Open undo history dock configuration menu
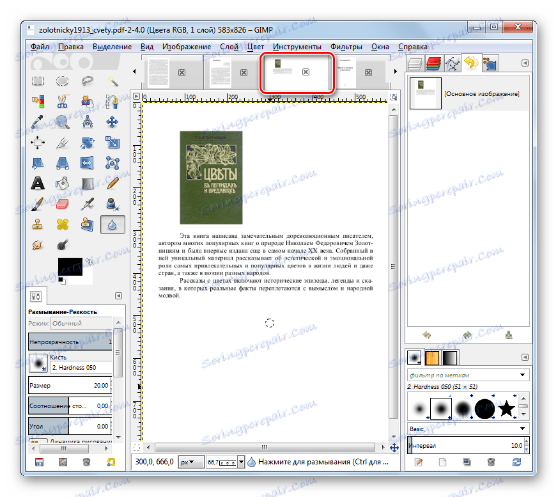This screenshot has height=497, width=558. coord(525,63)
